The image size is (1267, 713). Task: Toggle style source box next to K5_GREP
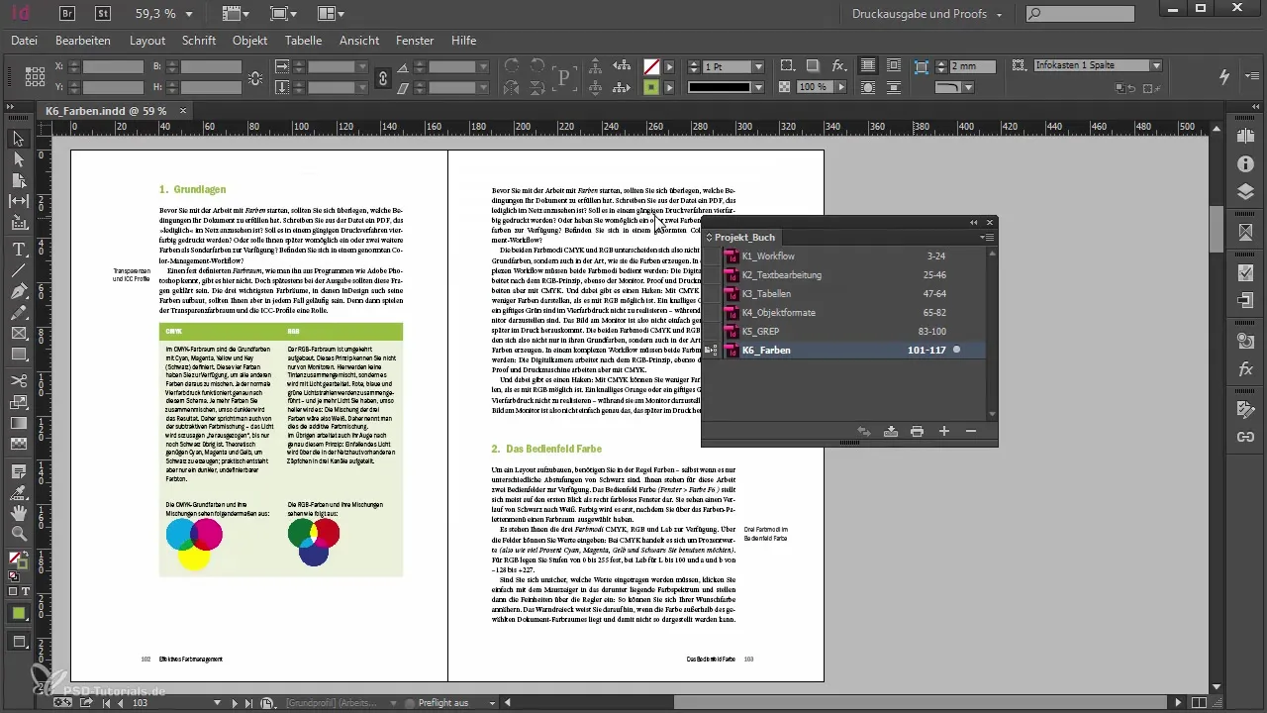click(x=710, y=332)
